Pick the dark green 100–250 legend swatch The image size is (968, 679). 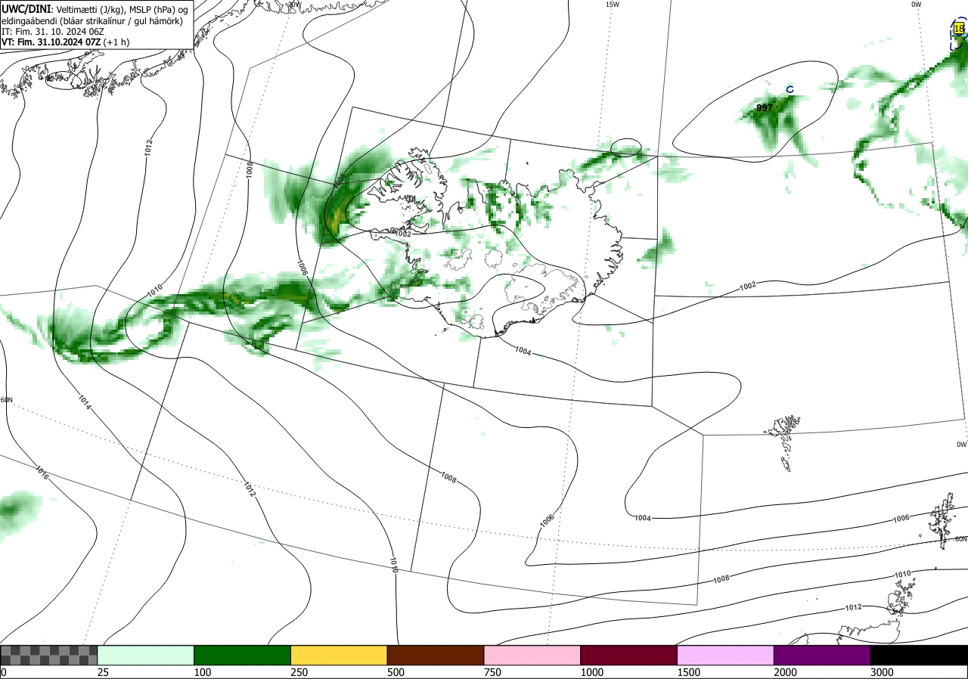pyautogui.click(x=243, y=655)
